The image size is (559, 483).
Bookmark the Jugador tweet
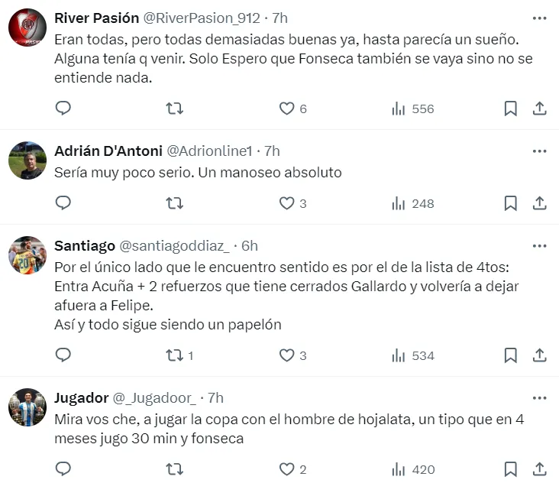[x=511, y=469]
